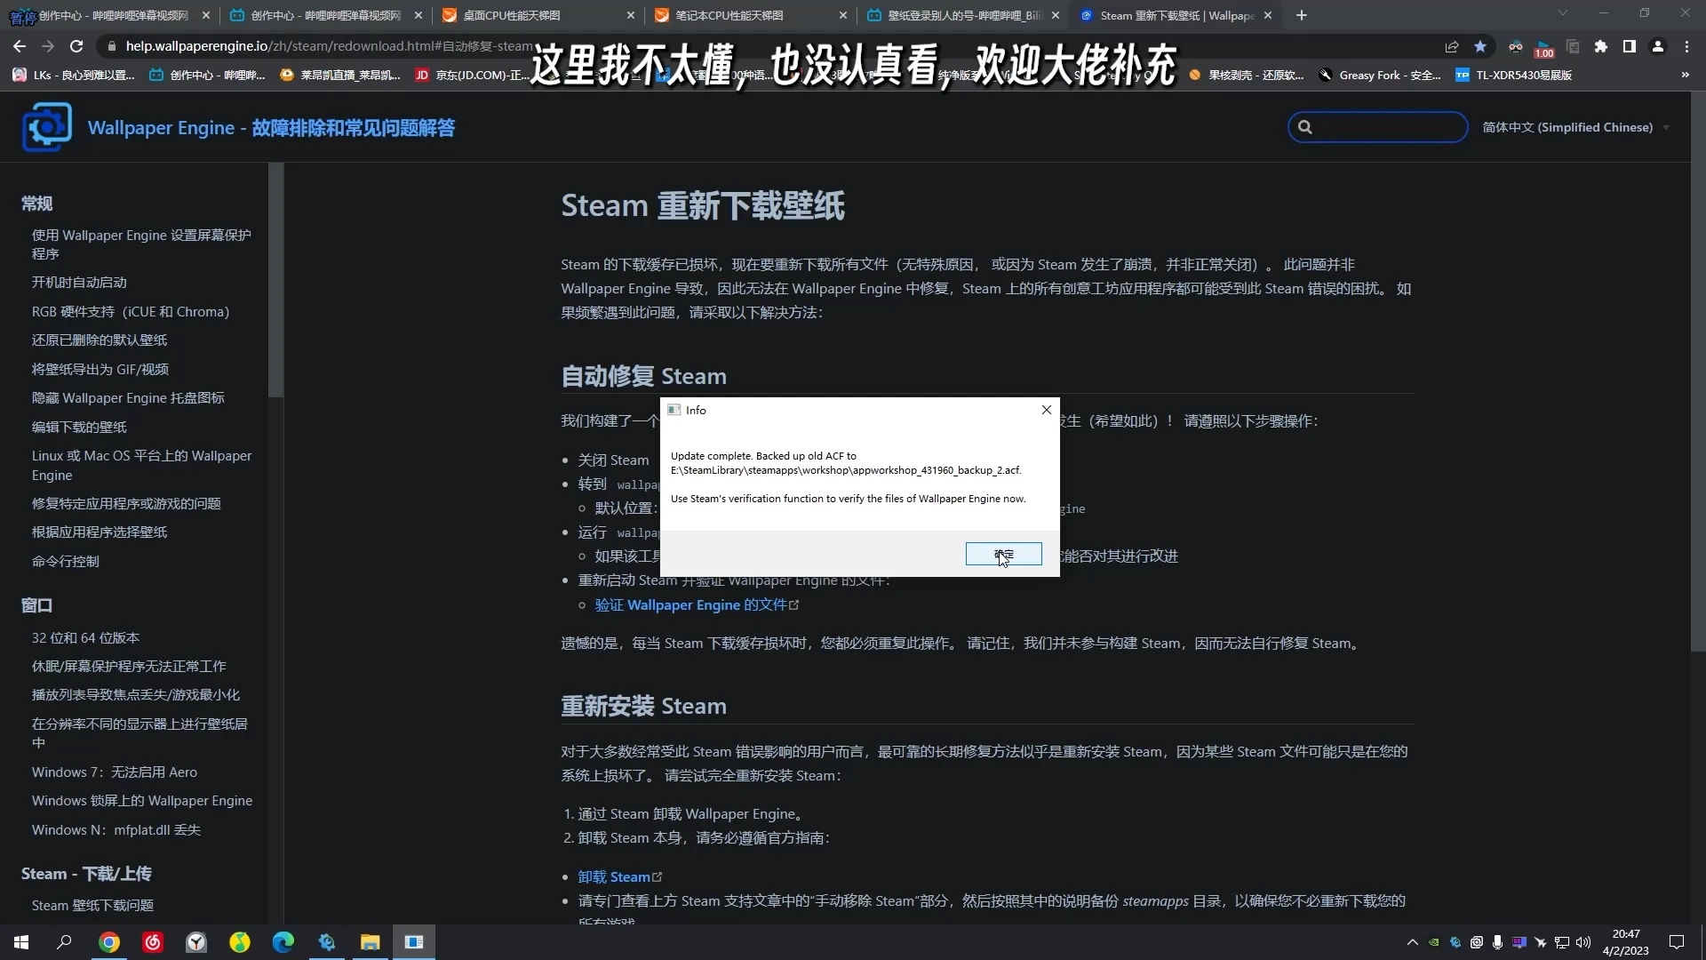Open Microsoft Edge from the taskbar

point(283,942)
